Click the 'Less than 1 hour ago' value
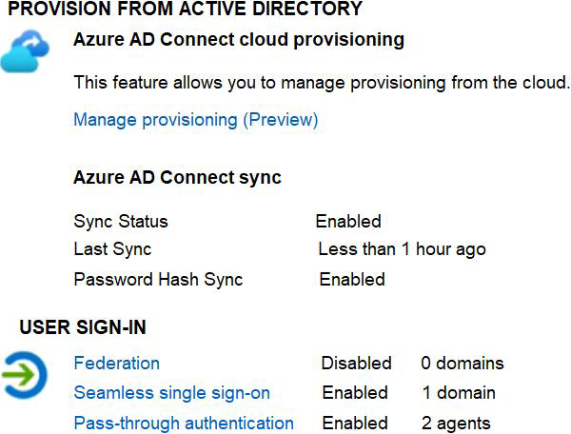The width and height of the screenshot is (571, 434). 402,249
